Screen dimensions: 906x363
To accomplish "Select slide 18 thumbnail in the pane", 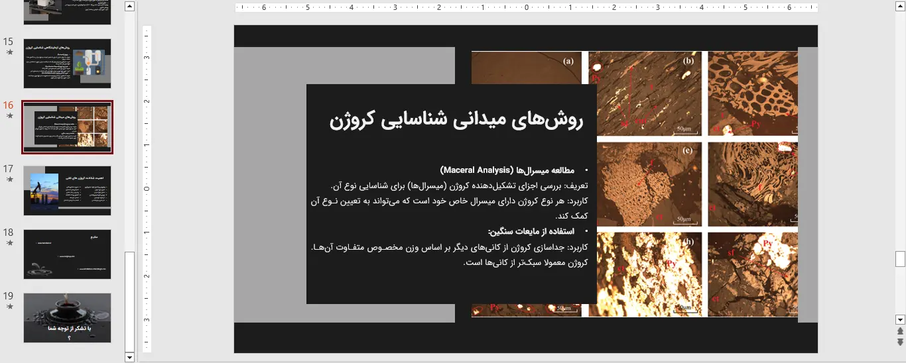I will click(x=68, y=254).
